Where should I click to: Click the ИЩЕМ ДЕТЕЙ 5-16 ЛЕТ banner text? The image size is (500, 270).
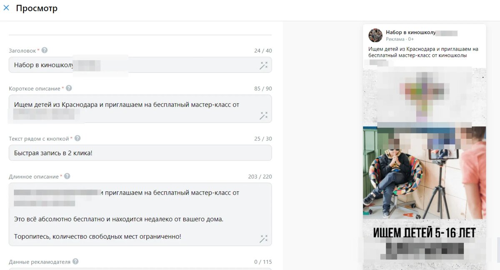click(424, 232)
